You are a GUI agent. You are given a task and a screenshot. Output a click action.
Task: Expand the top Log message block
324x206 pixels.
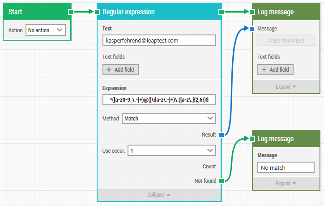point(286,87)
